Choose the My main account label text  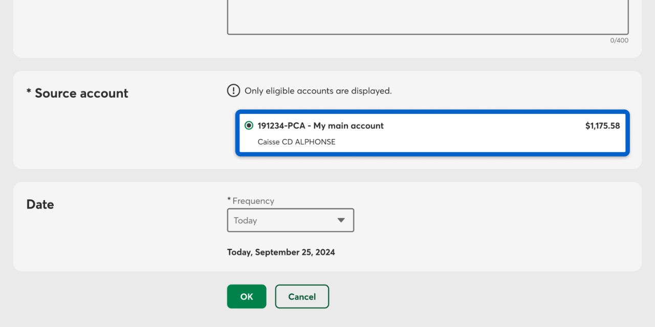[x=348, y=126]
